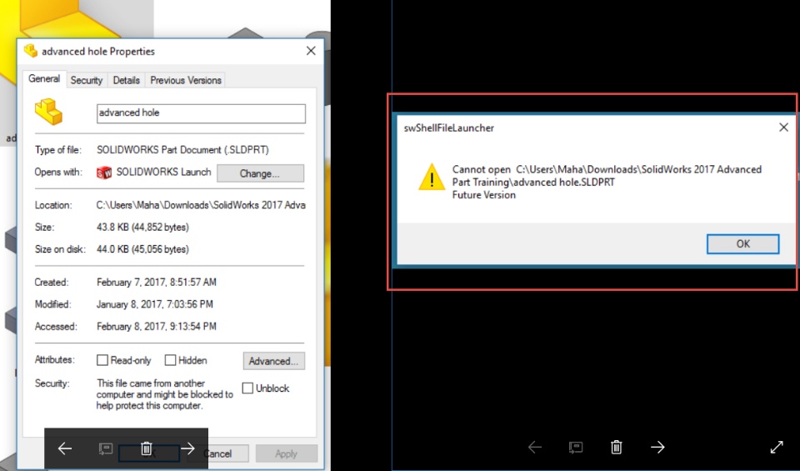Click the yellow warning icon in dialog
This screenshot has width=800, height=471.
click(432, 177)
